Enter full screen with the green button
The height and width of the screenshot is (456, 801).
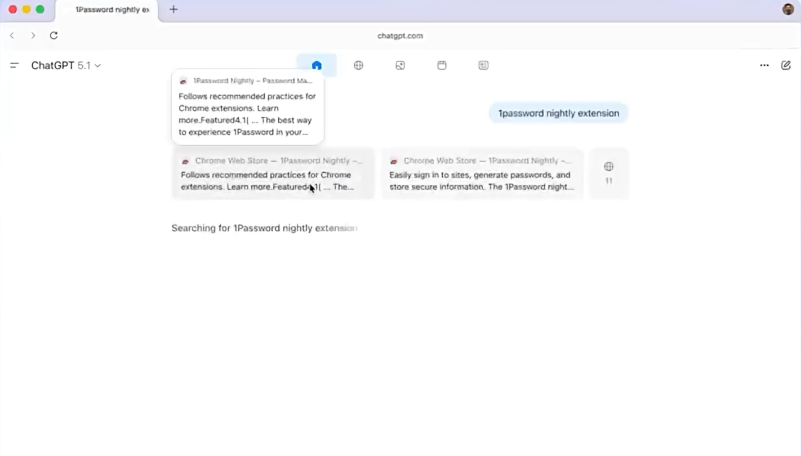40,10
